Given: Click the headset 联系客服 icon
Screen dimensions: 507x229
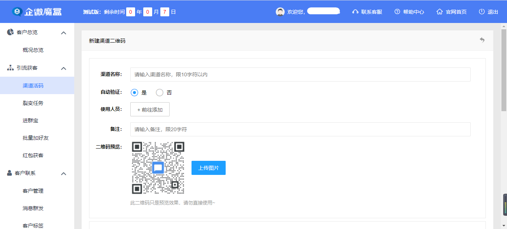Looking at the screenshot, I should click(x=355, y=12).
